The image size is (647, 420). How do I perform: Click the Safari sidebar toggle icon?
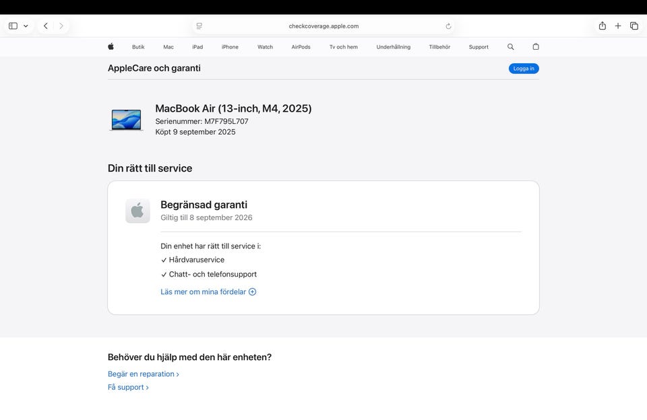pyautogui.click(x=13, y=26)
